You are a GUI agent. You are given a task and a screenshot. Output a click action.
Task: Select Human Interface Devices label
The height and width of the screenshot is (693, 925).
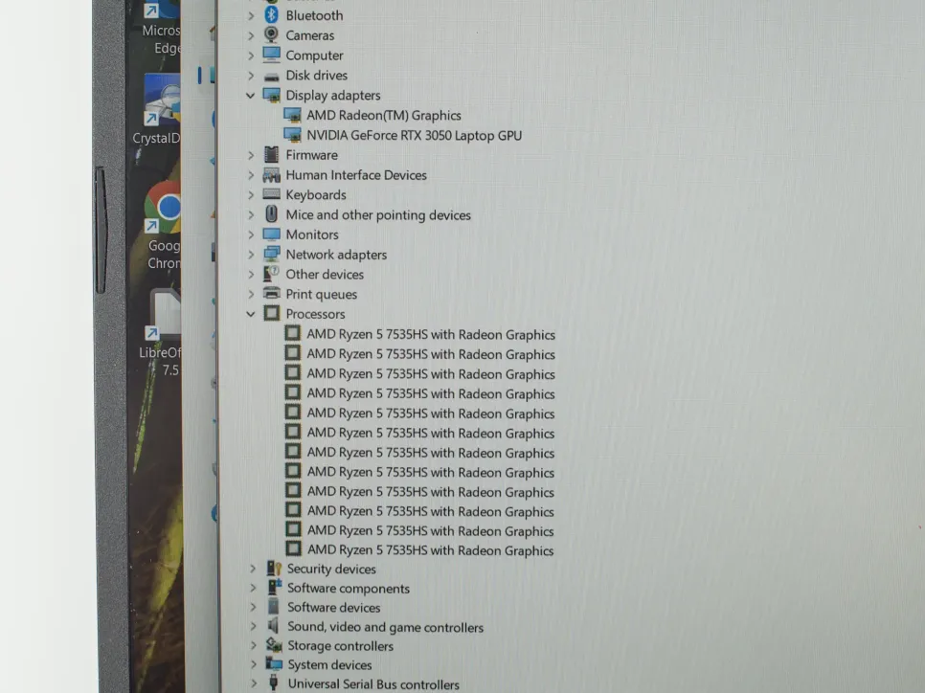click(x=355, y=175)
